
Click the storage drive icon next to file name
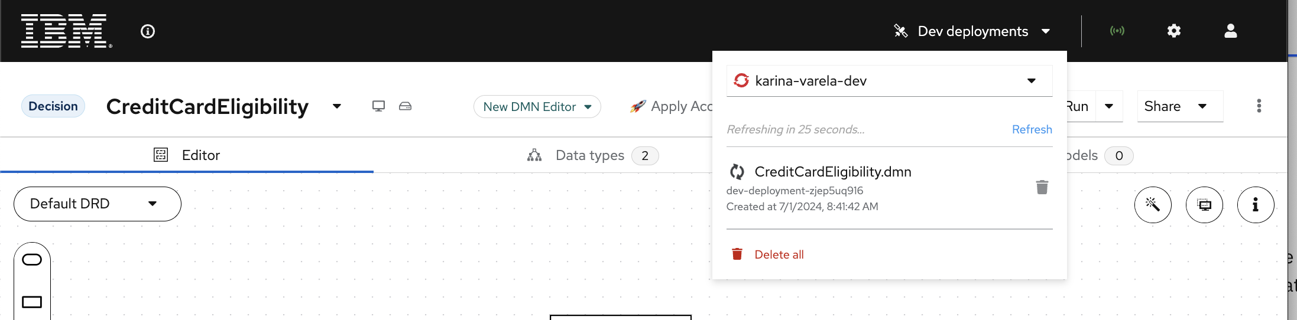point(405,106)
